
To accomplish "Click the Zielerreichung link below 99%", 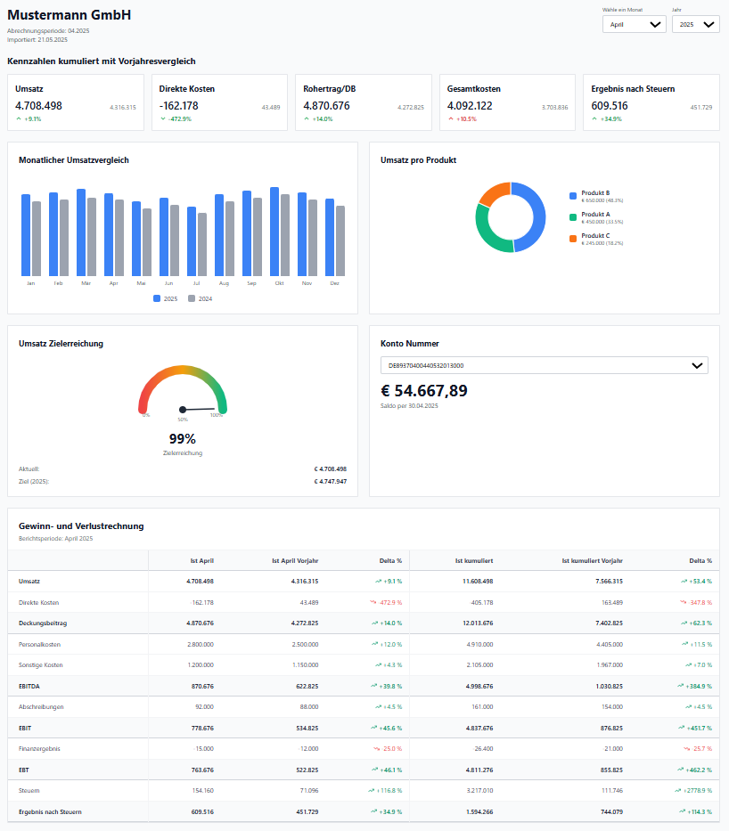I will click(183, 452).
